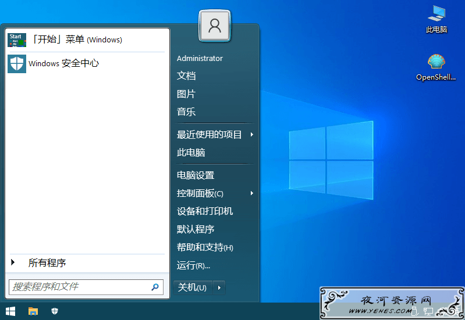Open shutdown options arrow next to 关机
This screenshot has height=320, width=465.
[x=219, y=287]
